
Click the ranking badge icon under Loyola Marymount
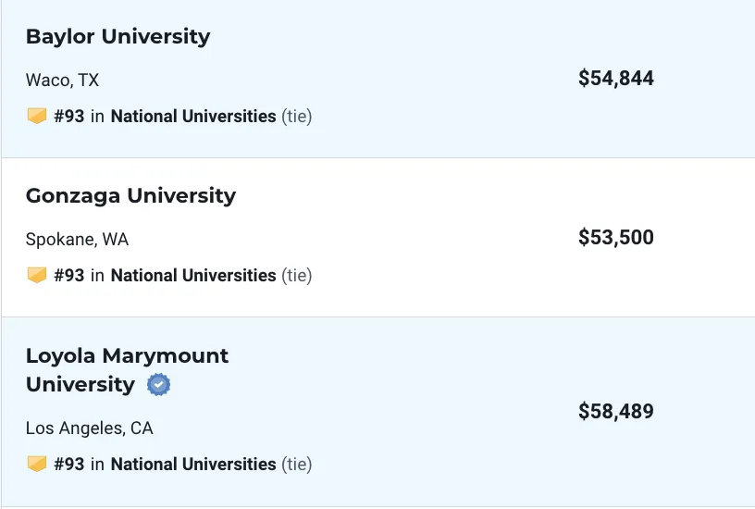pos(37,465)
